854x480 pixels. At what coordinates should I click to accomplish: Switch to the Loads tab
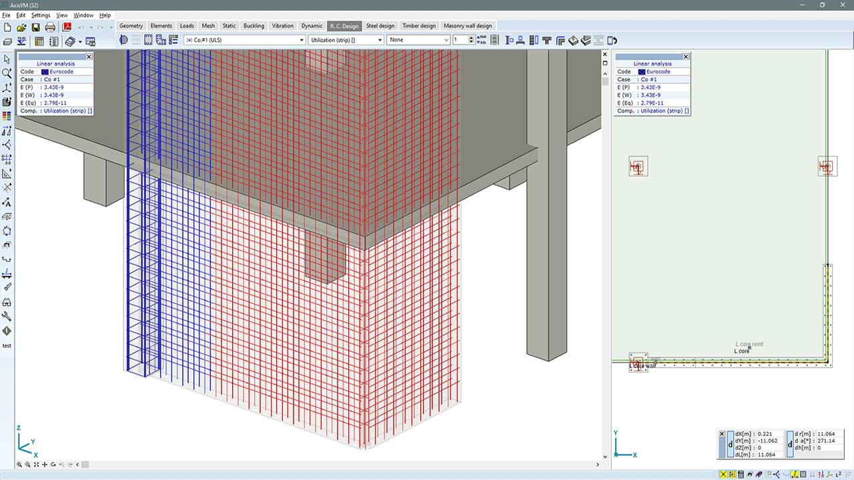187,26
